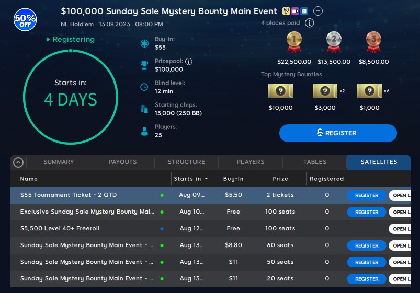Register for $55 Tournament Ticket satellite
This screenshot has width=420, height=293.
pyautogui.click(x=367, y=195)
